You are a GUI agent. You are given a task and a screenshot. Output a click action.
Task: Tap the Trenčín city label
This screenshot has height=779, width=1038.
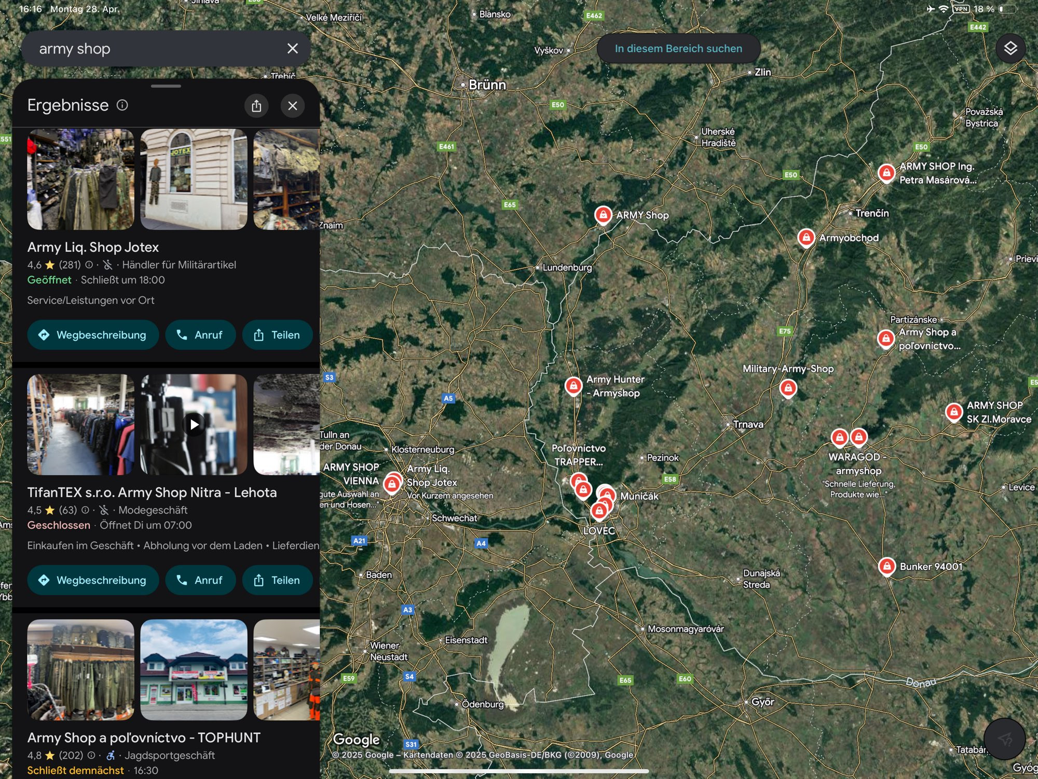pos(872,213)
